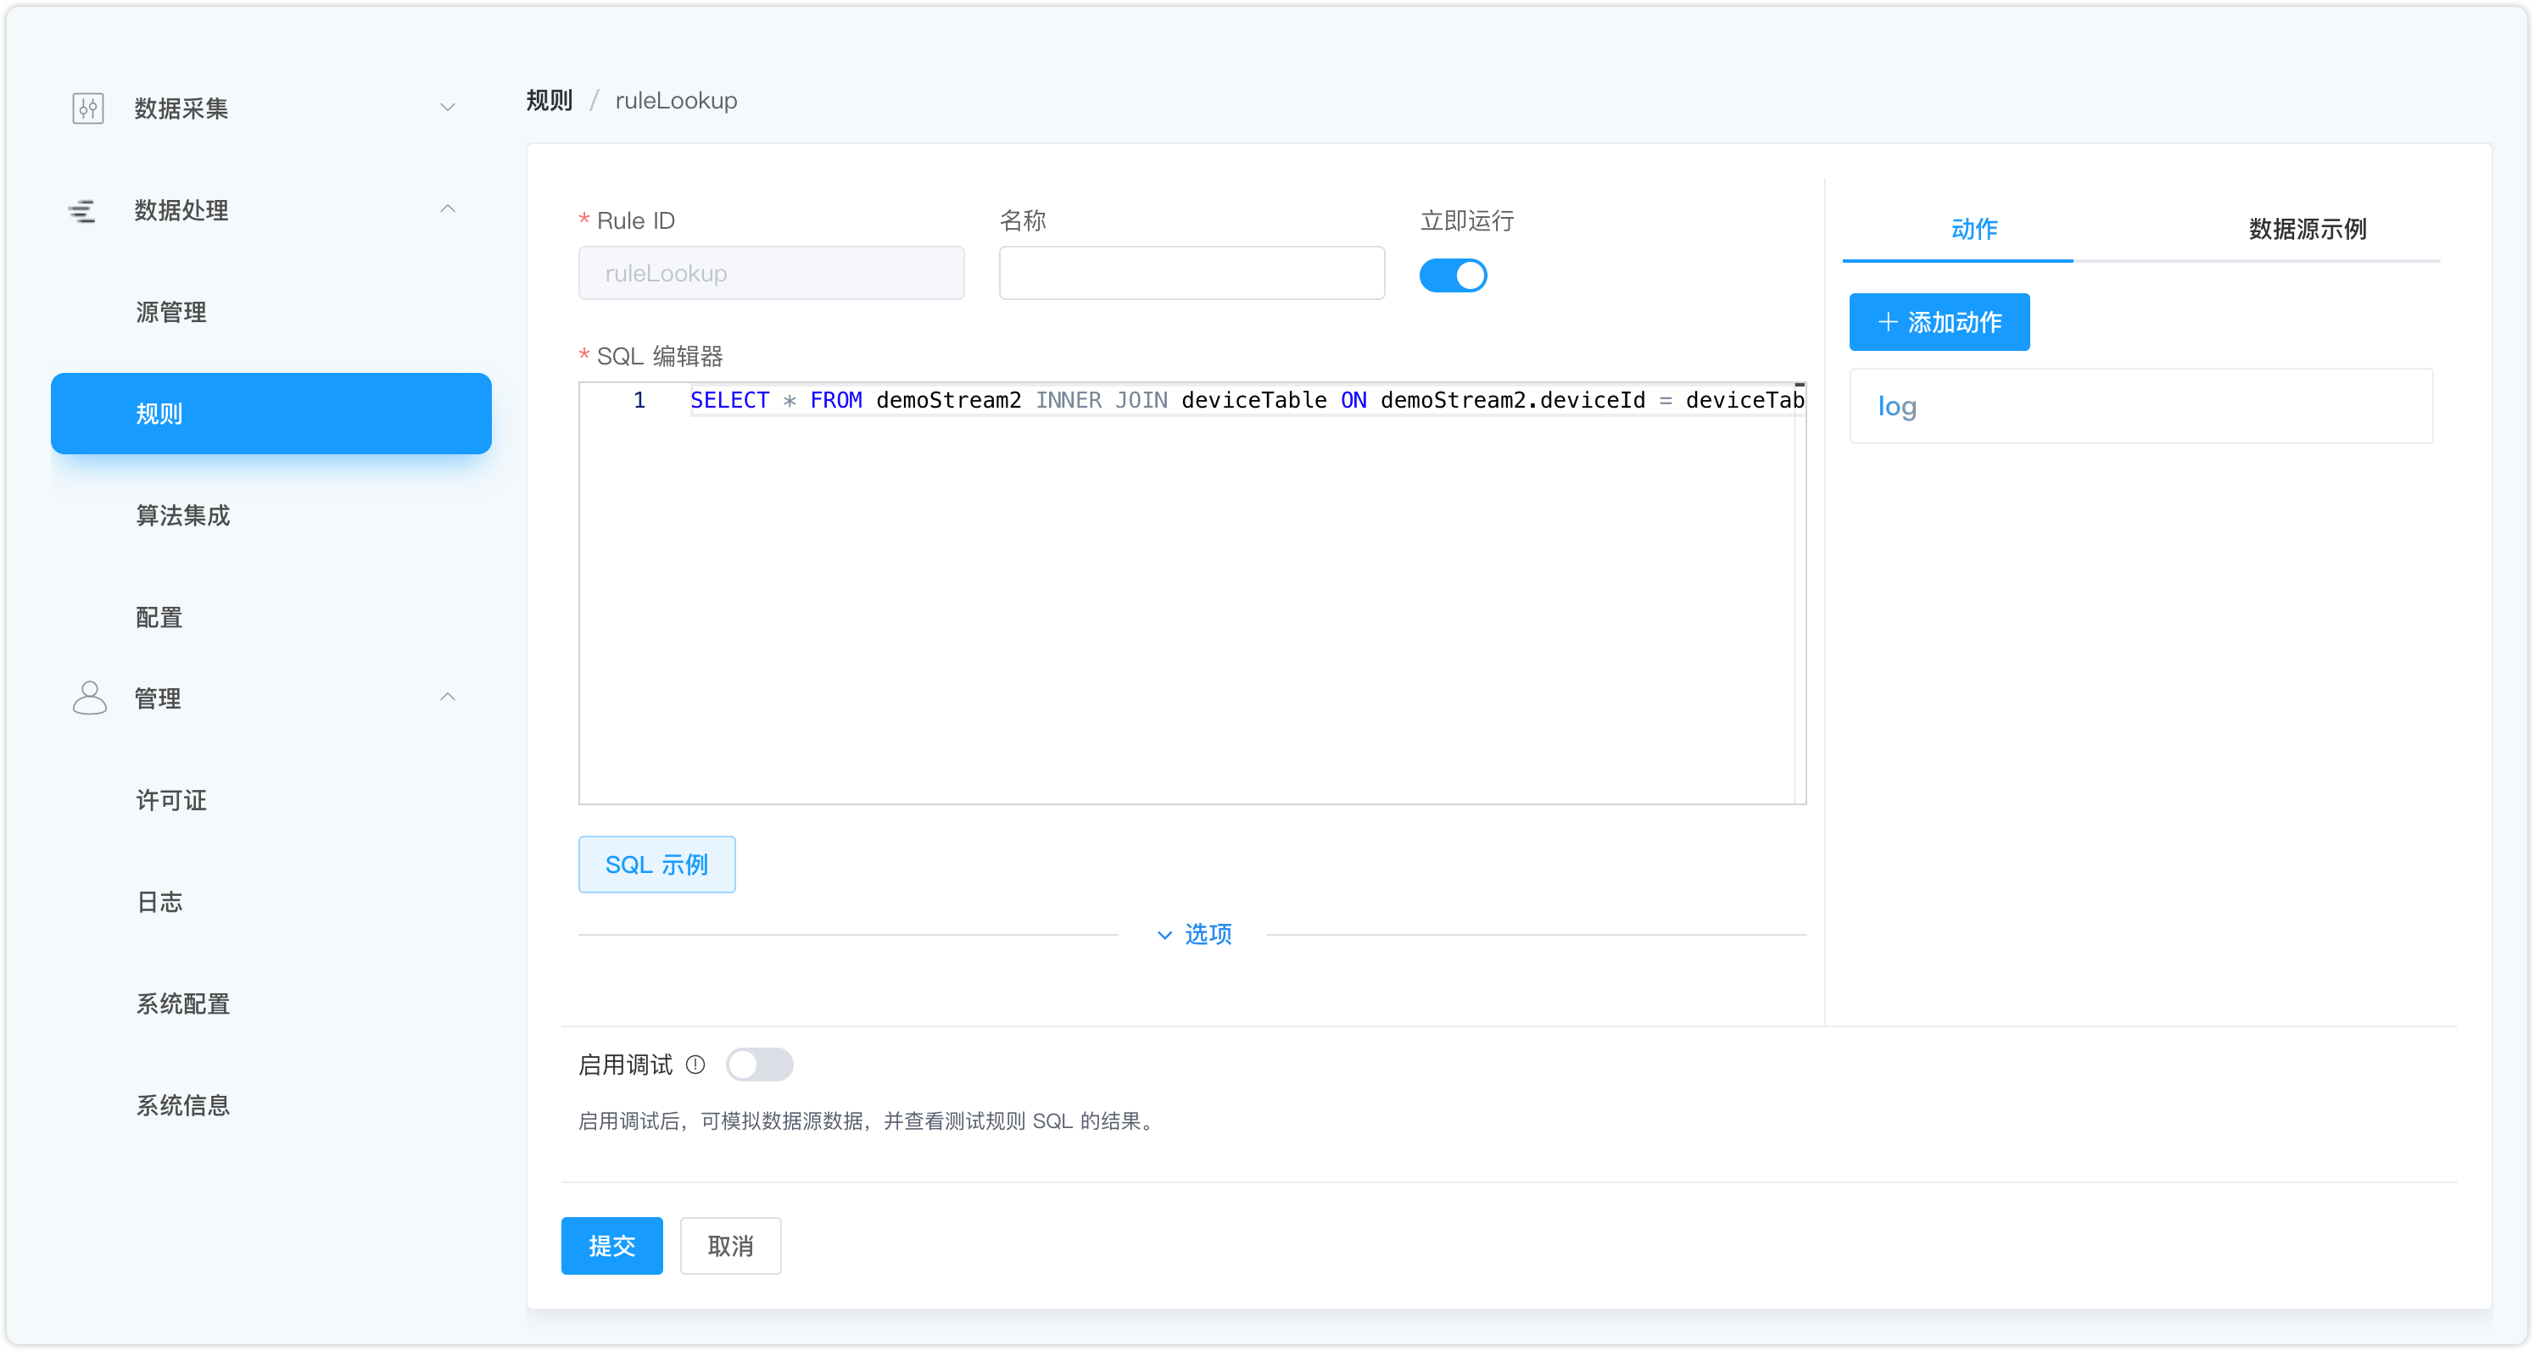Click the 名称 name input field

(1191, 274)
